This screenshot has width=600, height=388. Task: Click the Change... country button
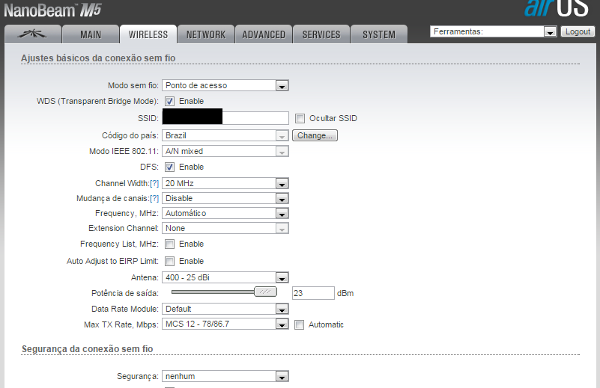pos(315,135)
